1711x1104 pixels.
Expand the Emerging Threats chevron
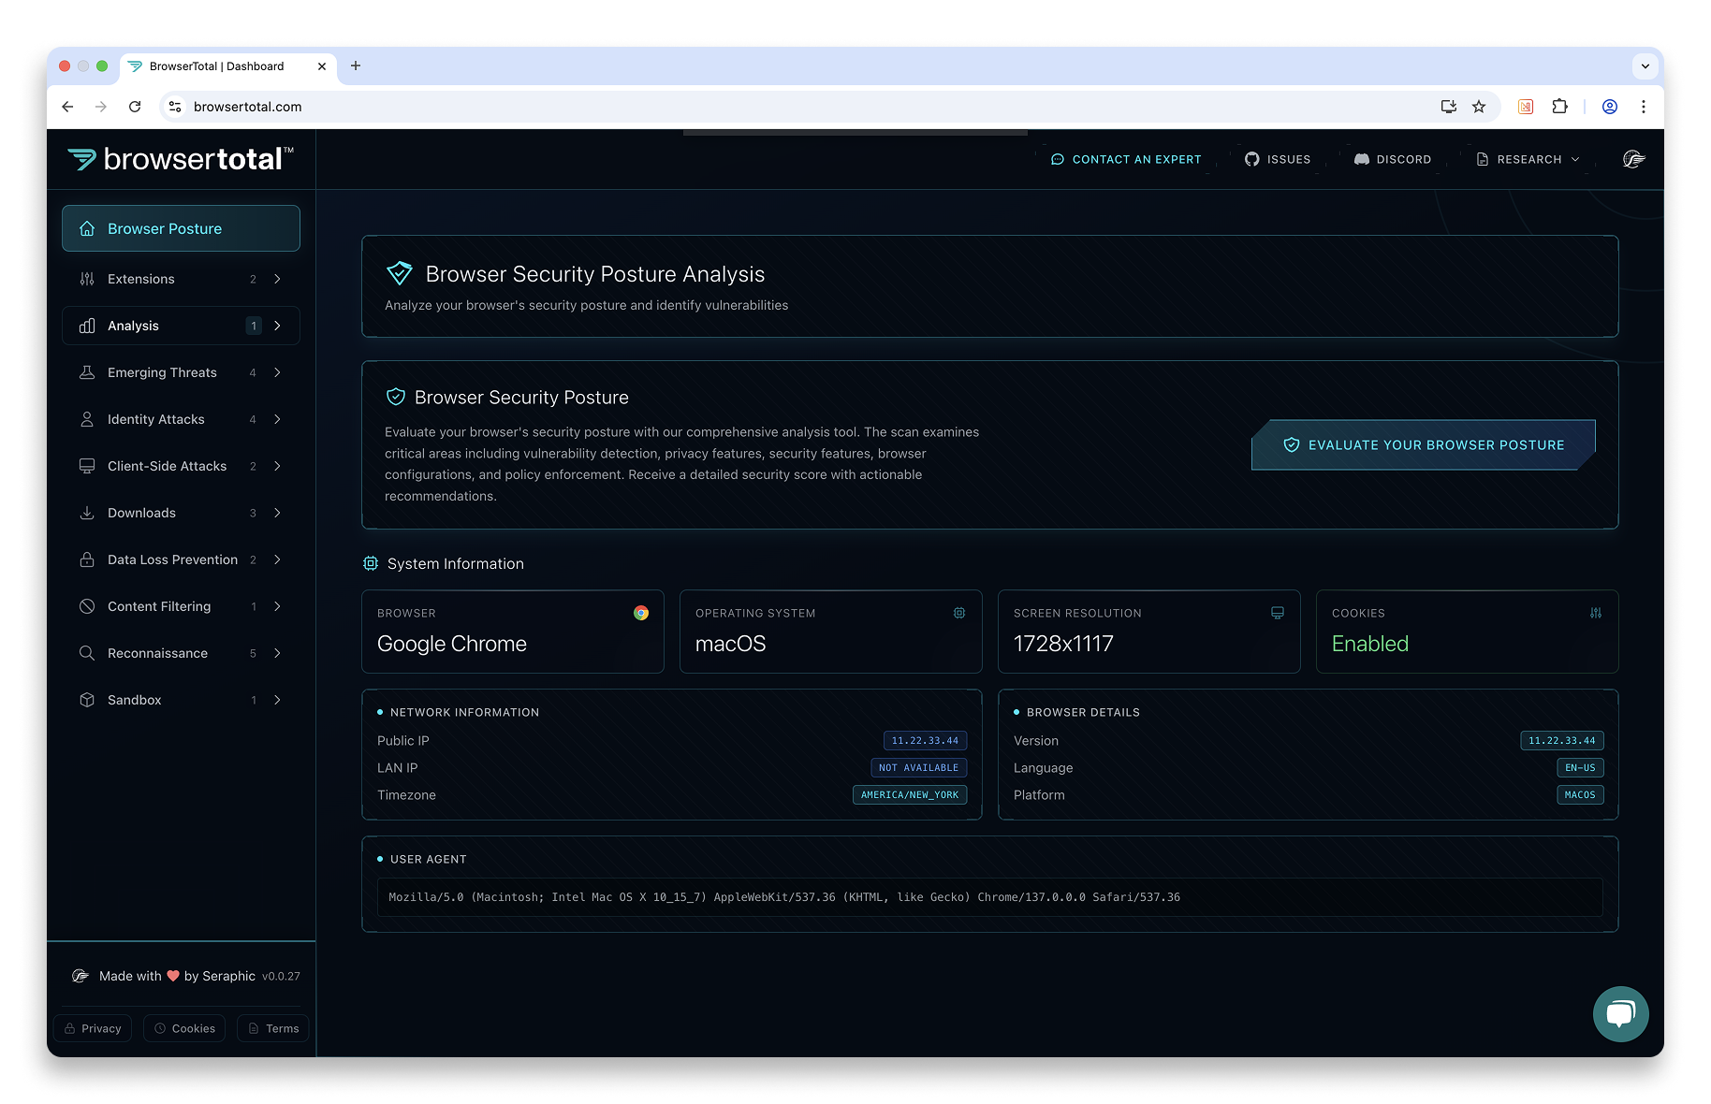[277, 372]
